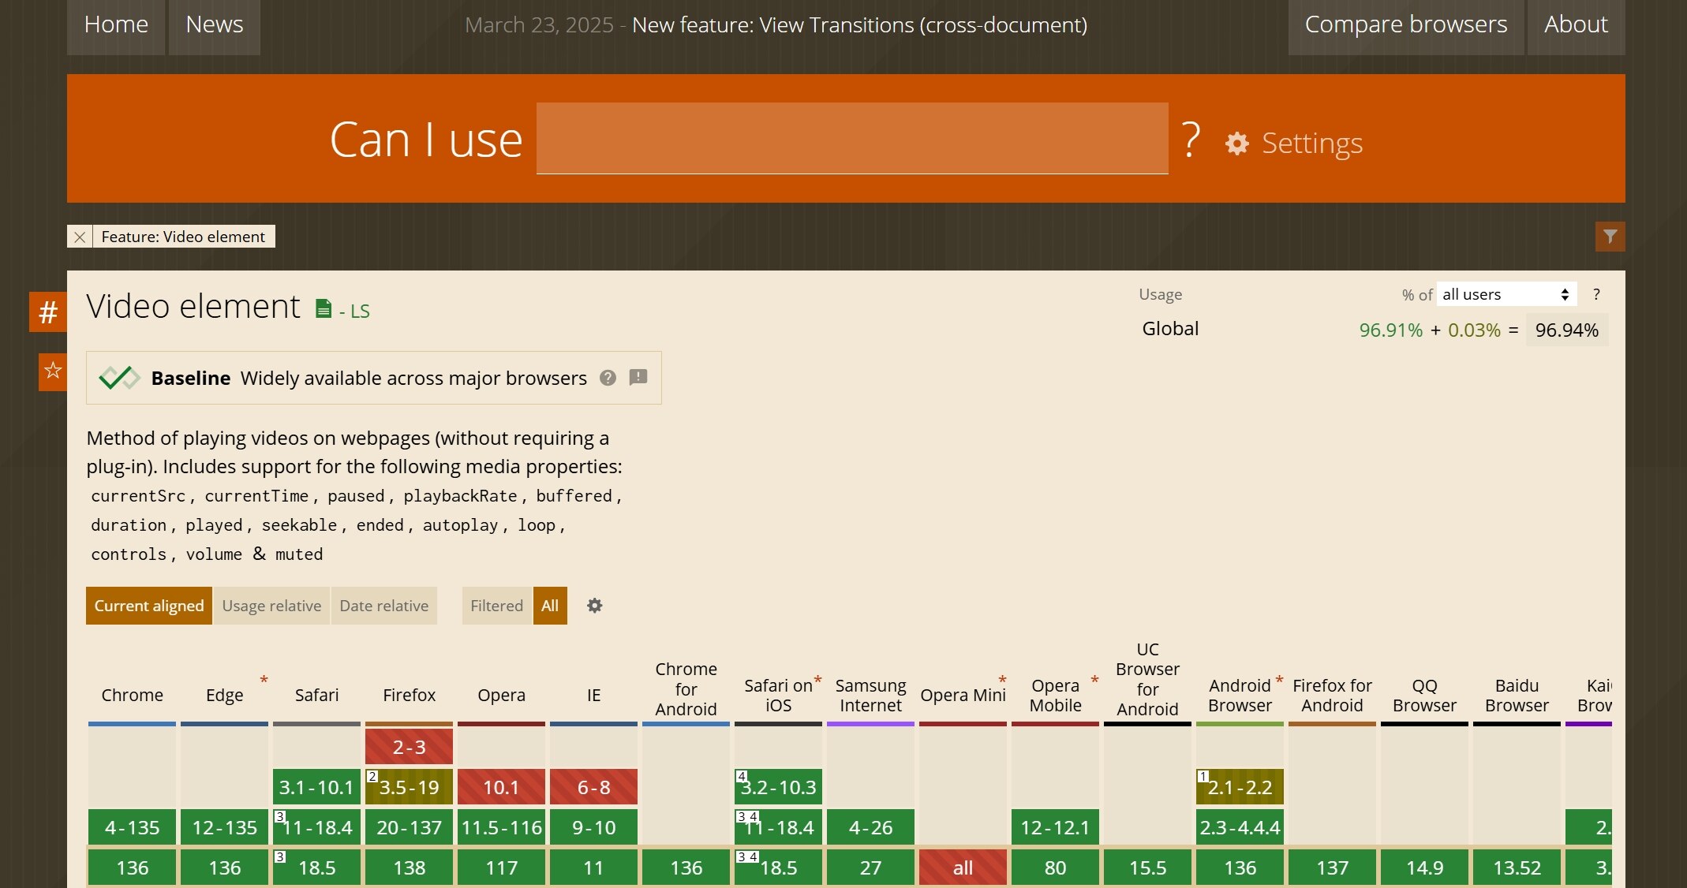Screen dimensions: 1687x888
Task: Open the 'all users' usage dropdown
Action: (1506, 294)
